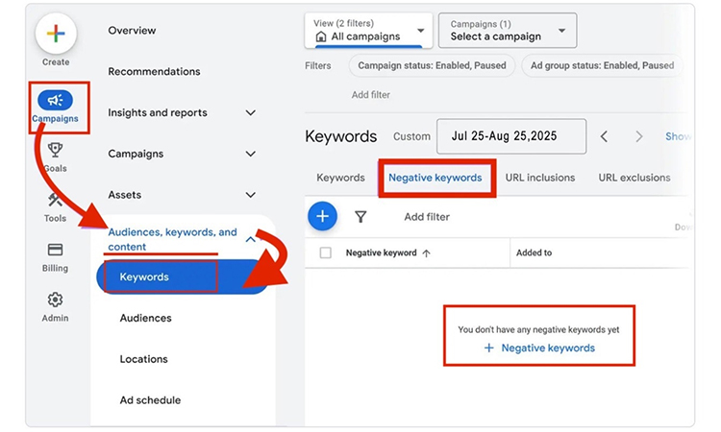Select Keywords submenu item
This screenshot has height=432, width=721.
[x=183, y=276]
